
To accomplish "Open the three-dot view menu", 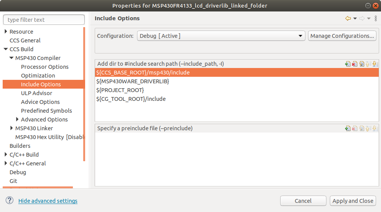I will click(376, 18).
